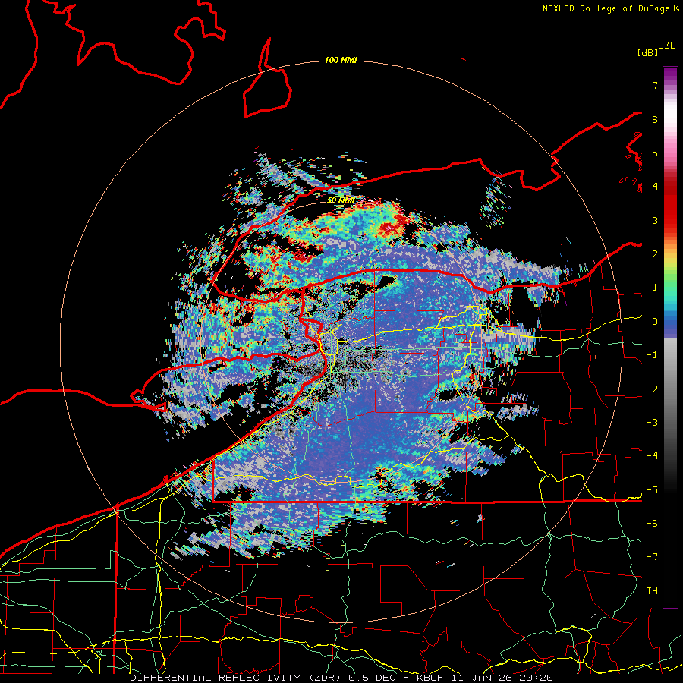
Task: Click the 3 value on the color scale
Action: click(655, 220)
